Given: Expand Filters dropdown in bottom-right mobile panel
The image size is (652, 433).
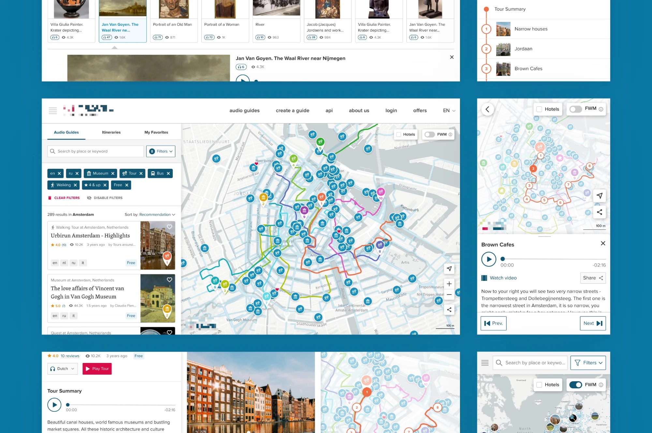Looking at the screenshot, I should (588, 363).
